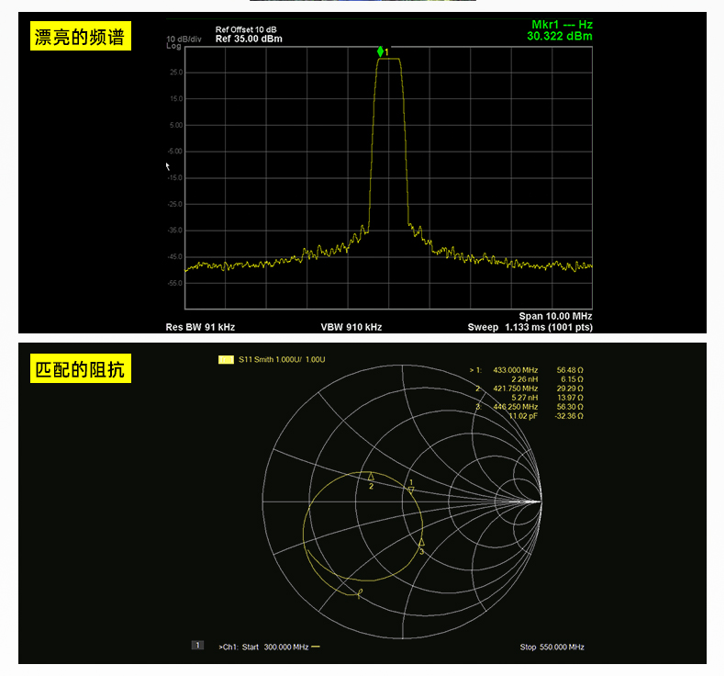The height and width of the screenshot is (676, 725).
Task: Click the 29.29 Ω impedance value
Action: (x=570, y=389)
